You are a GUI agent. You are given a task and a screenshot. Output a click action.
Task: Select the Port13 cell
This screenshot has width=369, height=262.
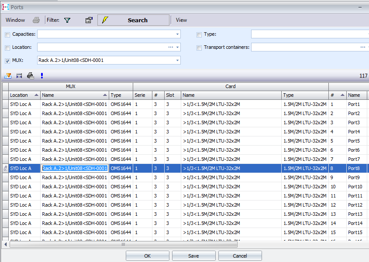[357, 214]
